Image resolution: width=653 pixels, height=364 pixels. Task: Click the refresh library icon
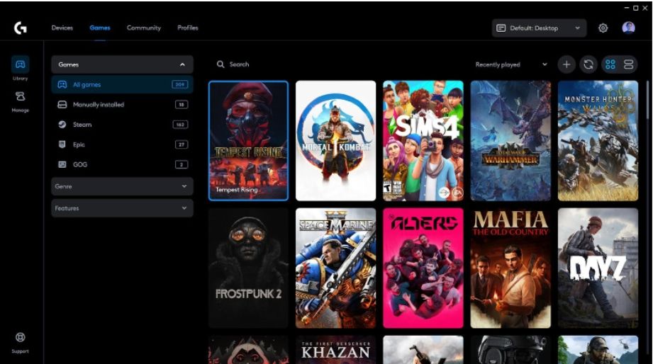(x=588, y=64)
